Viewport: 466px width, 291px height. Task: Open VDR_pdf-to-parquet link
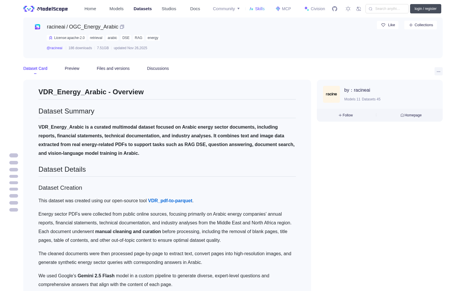170,200
